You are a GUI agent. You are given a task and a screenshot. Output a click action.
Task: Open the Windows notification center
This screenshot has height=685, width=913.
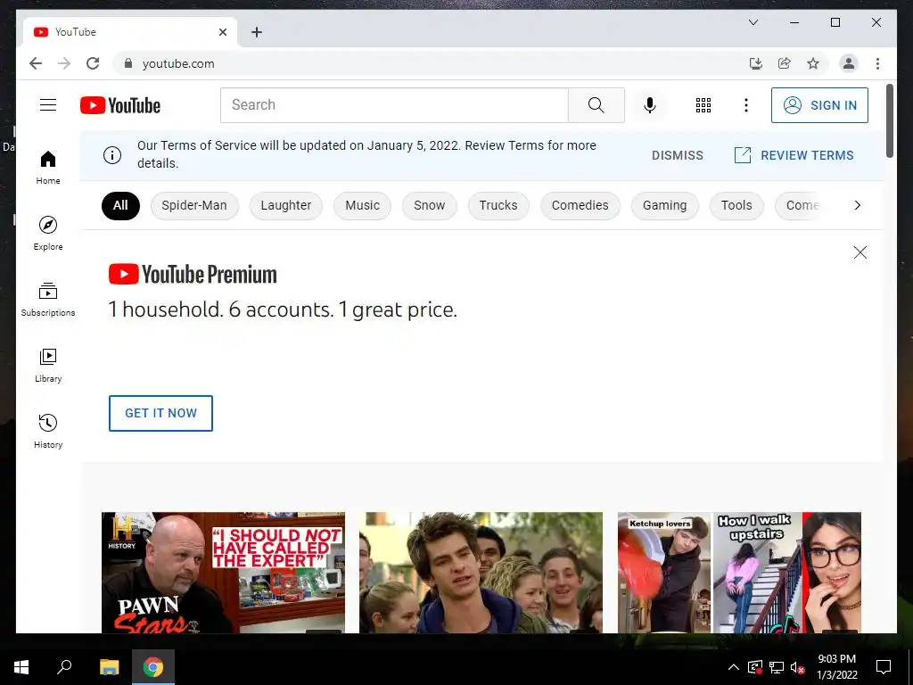point(884,667)
